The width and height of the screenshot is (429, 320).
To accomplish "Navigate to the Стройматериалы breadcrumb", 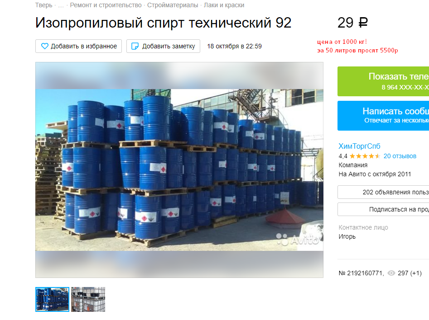I will (173, 5).
